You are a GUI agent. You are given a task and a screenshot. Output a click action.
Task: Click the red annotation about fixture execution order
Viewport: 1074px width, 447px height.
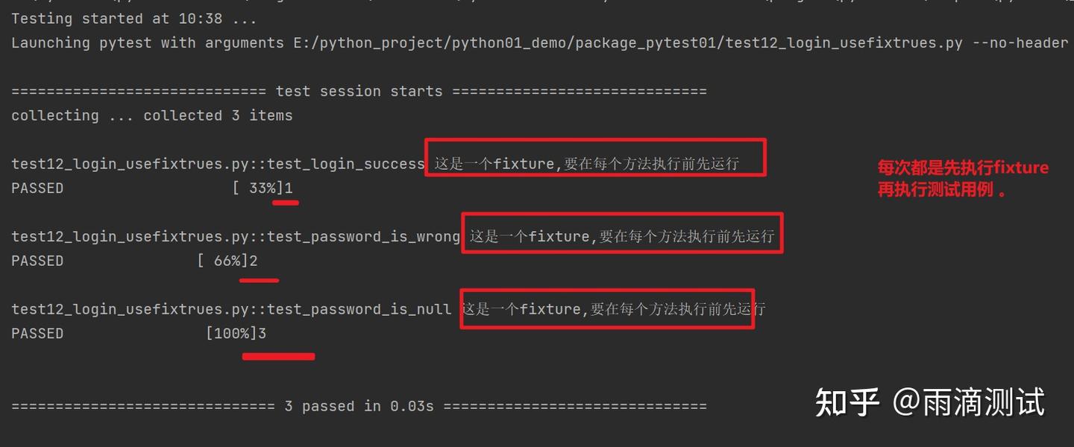coord(962,179)
